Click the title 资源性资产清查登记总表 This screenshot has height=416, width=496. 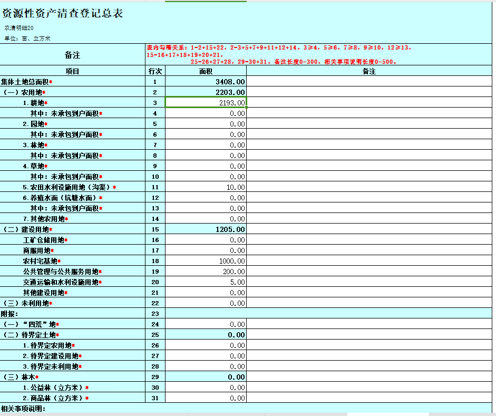(62, 13)
